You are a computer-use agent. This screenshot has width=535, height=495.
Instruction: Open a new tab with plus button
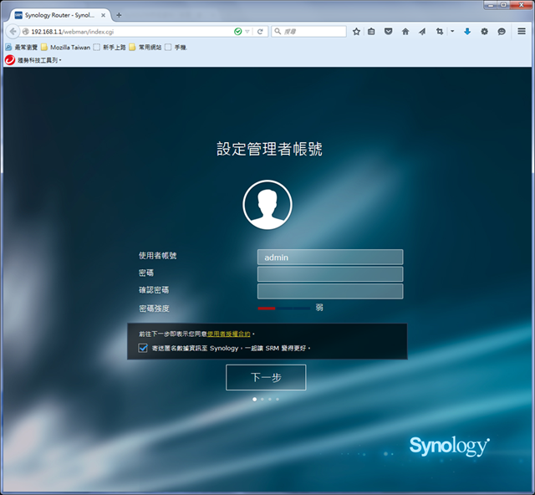pyautogui.click(x=119, y=15)
